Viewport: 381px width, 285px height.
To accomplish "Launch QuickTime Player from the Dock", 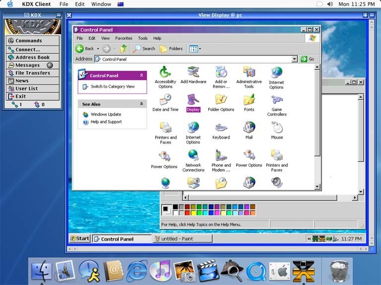I will pyautogui.click(x=255, y=272).
